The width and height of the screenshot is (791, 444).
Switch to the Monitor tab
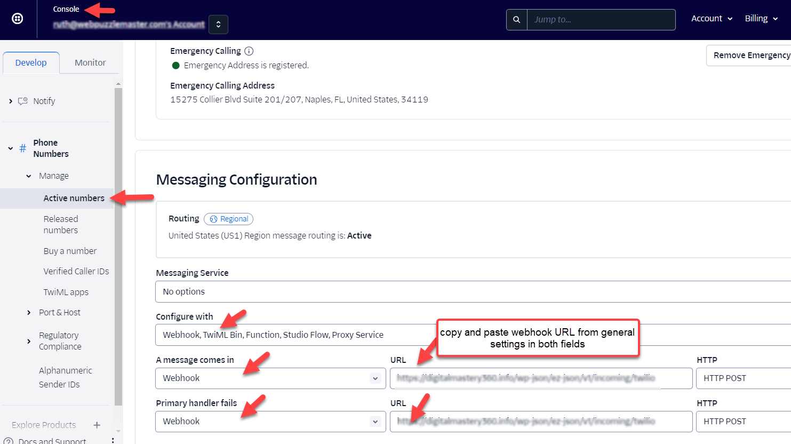90,62
